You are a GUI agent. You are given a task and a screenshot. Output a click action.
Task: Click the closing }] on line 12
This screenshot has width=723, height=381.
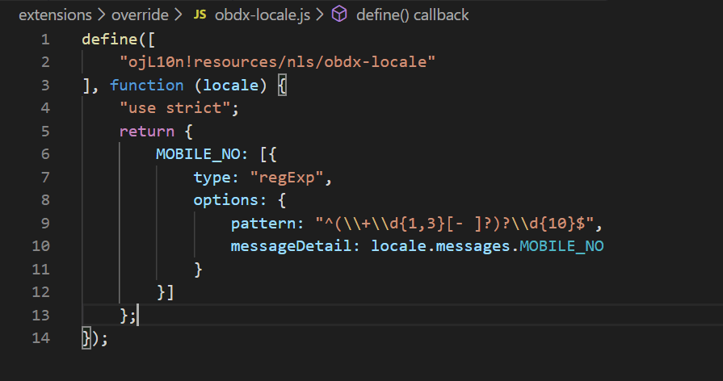[165, 292]
